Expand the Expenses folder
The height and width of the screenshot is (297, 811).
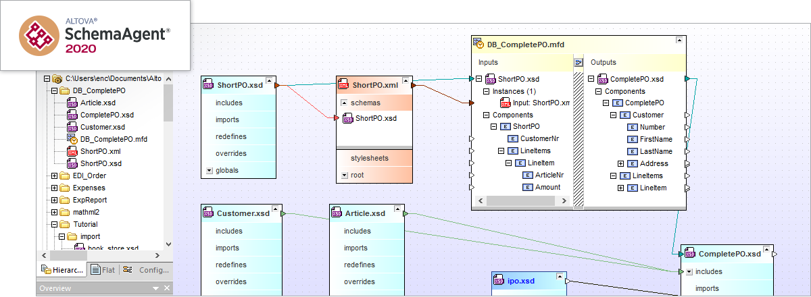[55, 188]
